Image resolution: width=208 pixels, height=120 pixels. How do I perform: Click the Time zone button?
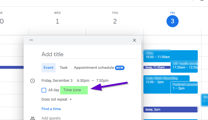(x=74, y=90)
